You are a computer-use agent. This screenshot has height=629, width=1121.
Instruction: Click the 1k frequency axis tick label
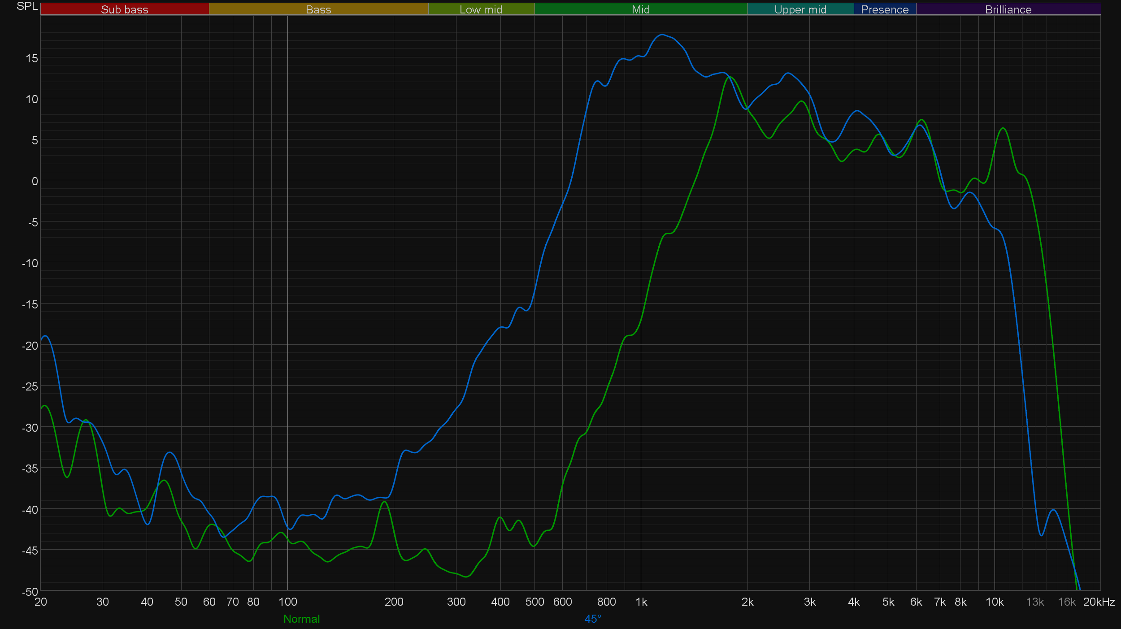[x=641, y=602]
